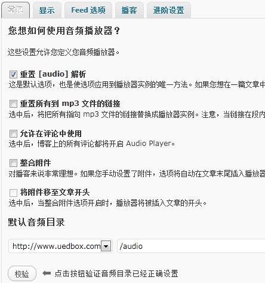Viewport: 265px width, 283px height.
Task: Focus the /audio directory input field
Action: [191, 246]
